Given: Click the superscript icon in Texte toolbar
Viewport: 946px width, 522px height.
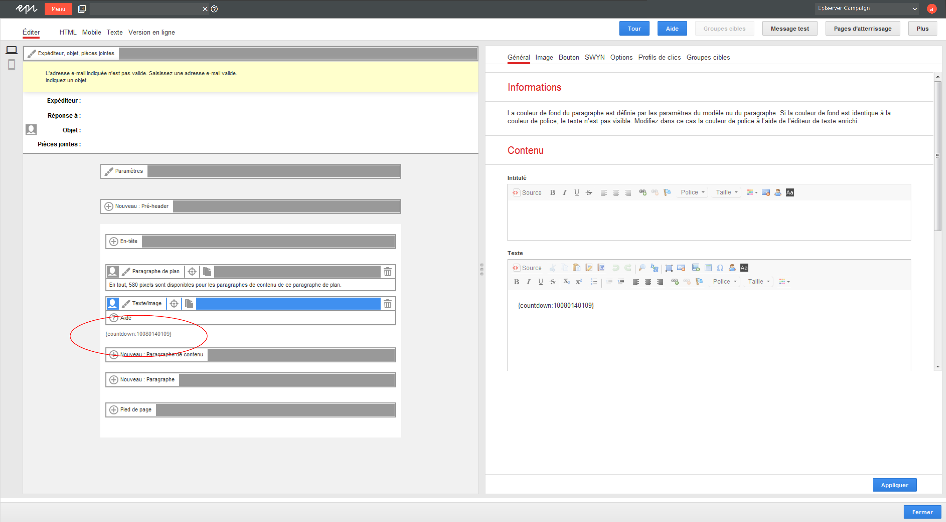Looking at the screenshot, I should click(579, 282).
